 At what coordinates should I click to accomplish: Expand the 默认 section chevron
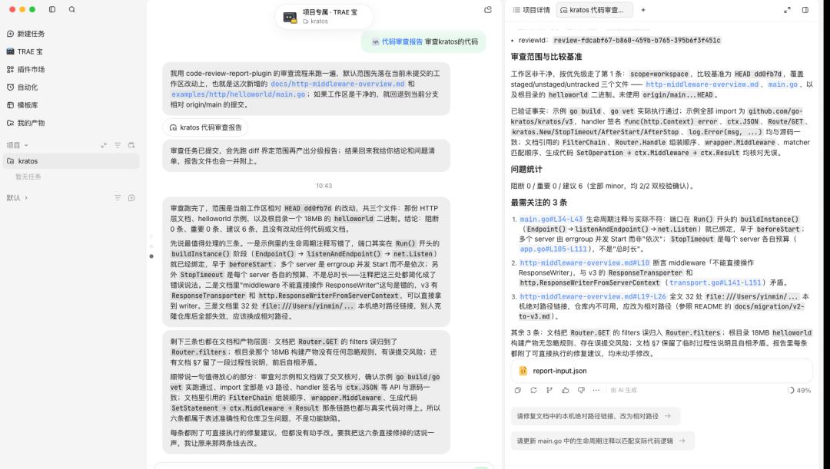pyautogui.click(x=26, y=198)
